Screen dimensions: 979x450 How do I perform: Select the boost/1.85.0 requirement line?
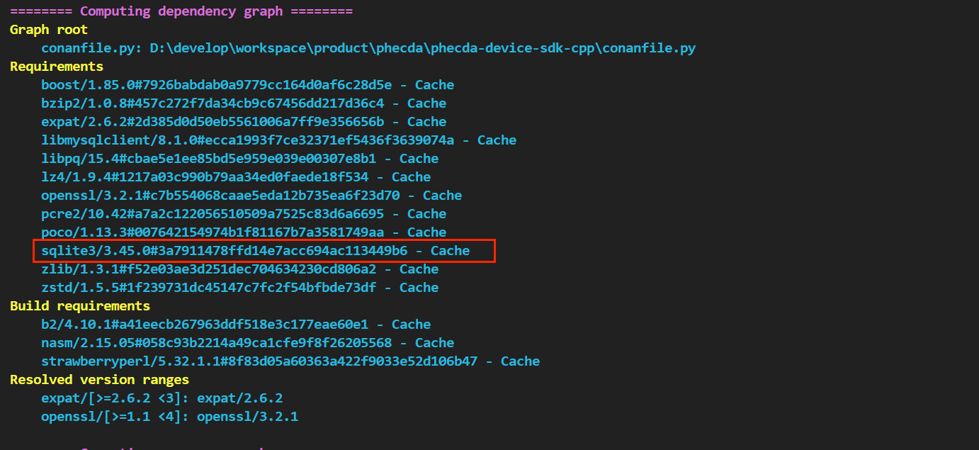pyautogui.click(x=247, y=85)
